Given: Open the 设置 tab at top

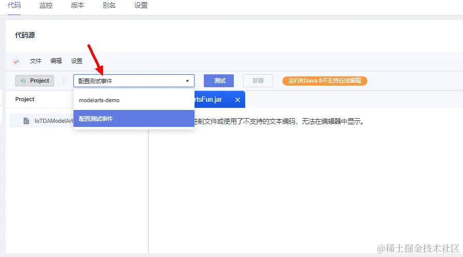Looking at the screenshot, I should tap(141, 5).
